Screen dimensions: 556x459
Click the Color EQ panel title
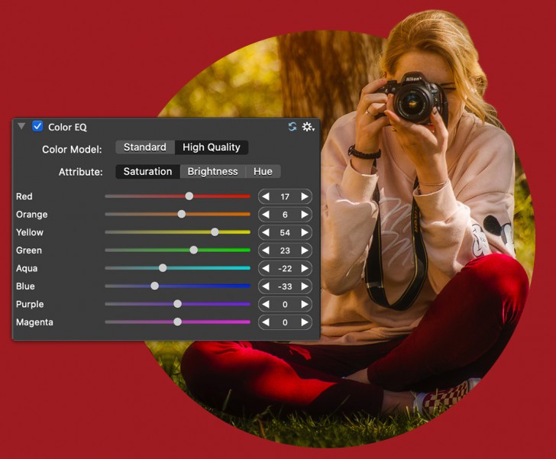click(67, 128)
